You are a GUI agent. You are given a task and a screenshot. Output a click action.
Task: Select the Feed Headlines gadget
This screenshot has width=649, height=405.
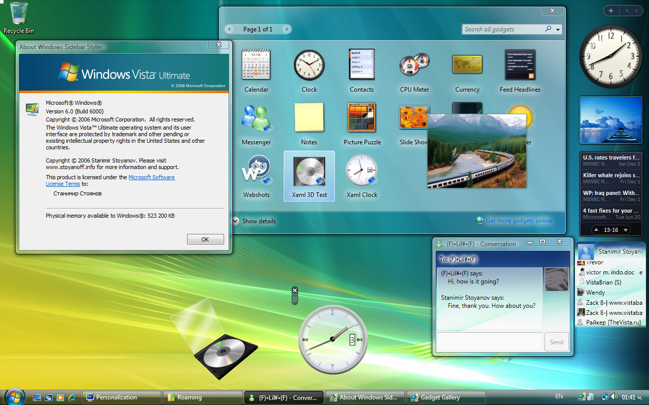(x=520, y=65)
